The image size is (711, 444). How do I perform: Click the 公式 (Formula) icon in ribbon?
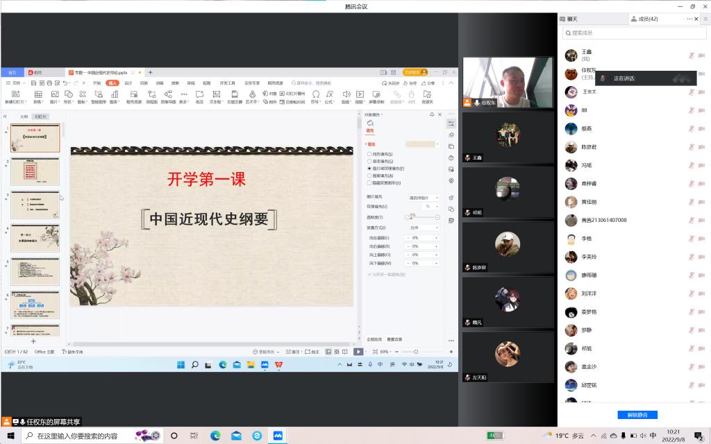[x=330, y=94]
